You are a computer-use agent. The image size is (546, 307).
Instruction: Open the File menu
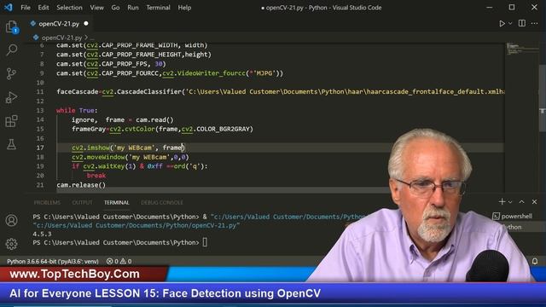pos(26,8)
